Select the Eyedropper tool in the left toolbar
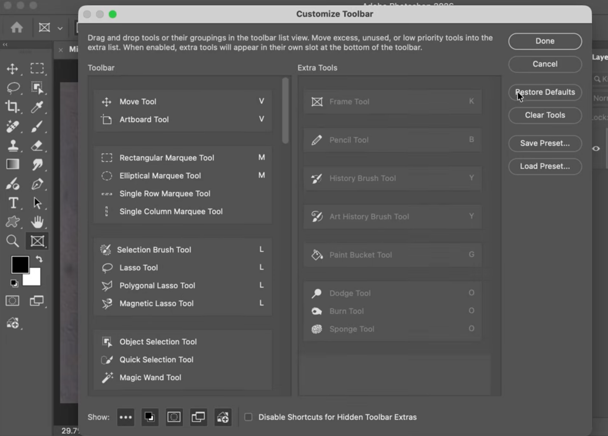The image size is (608, 436). coord(37,107)
